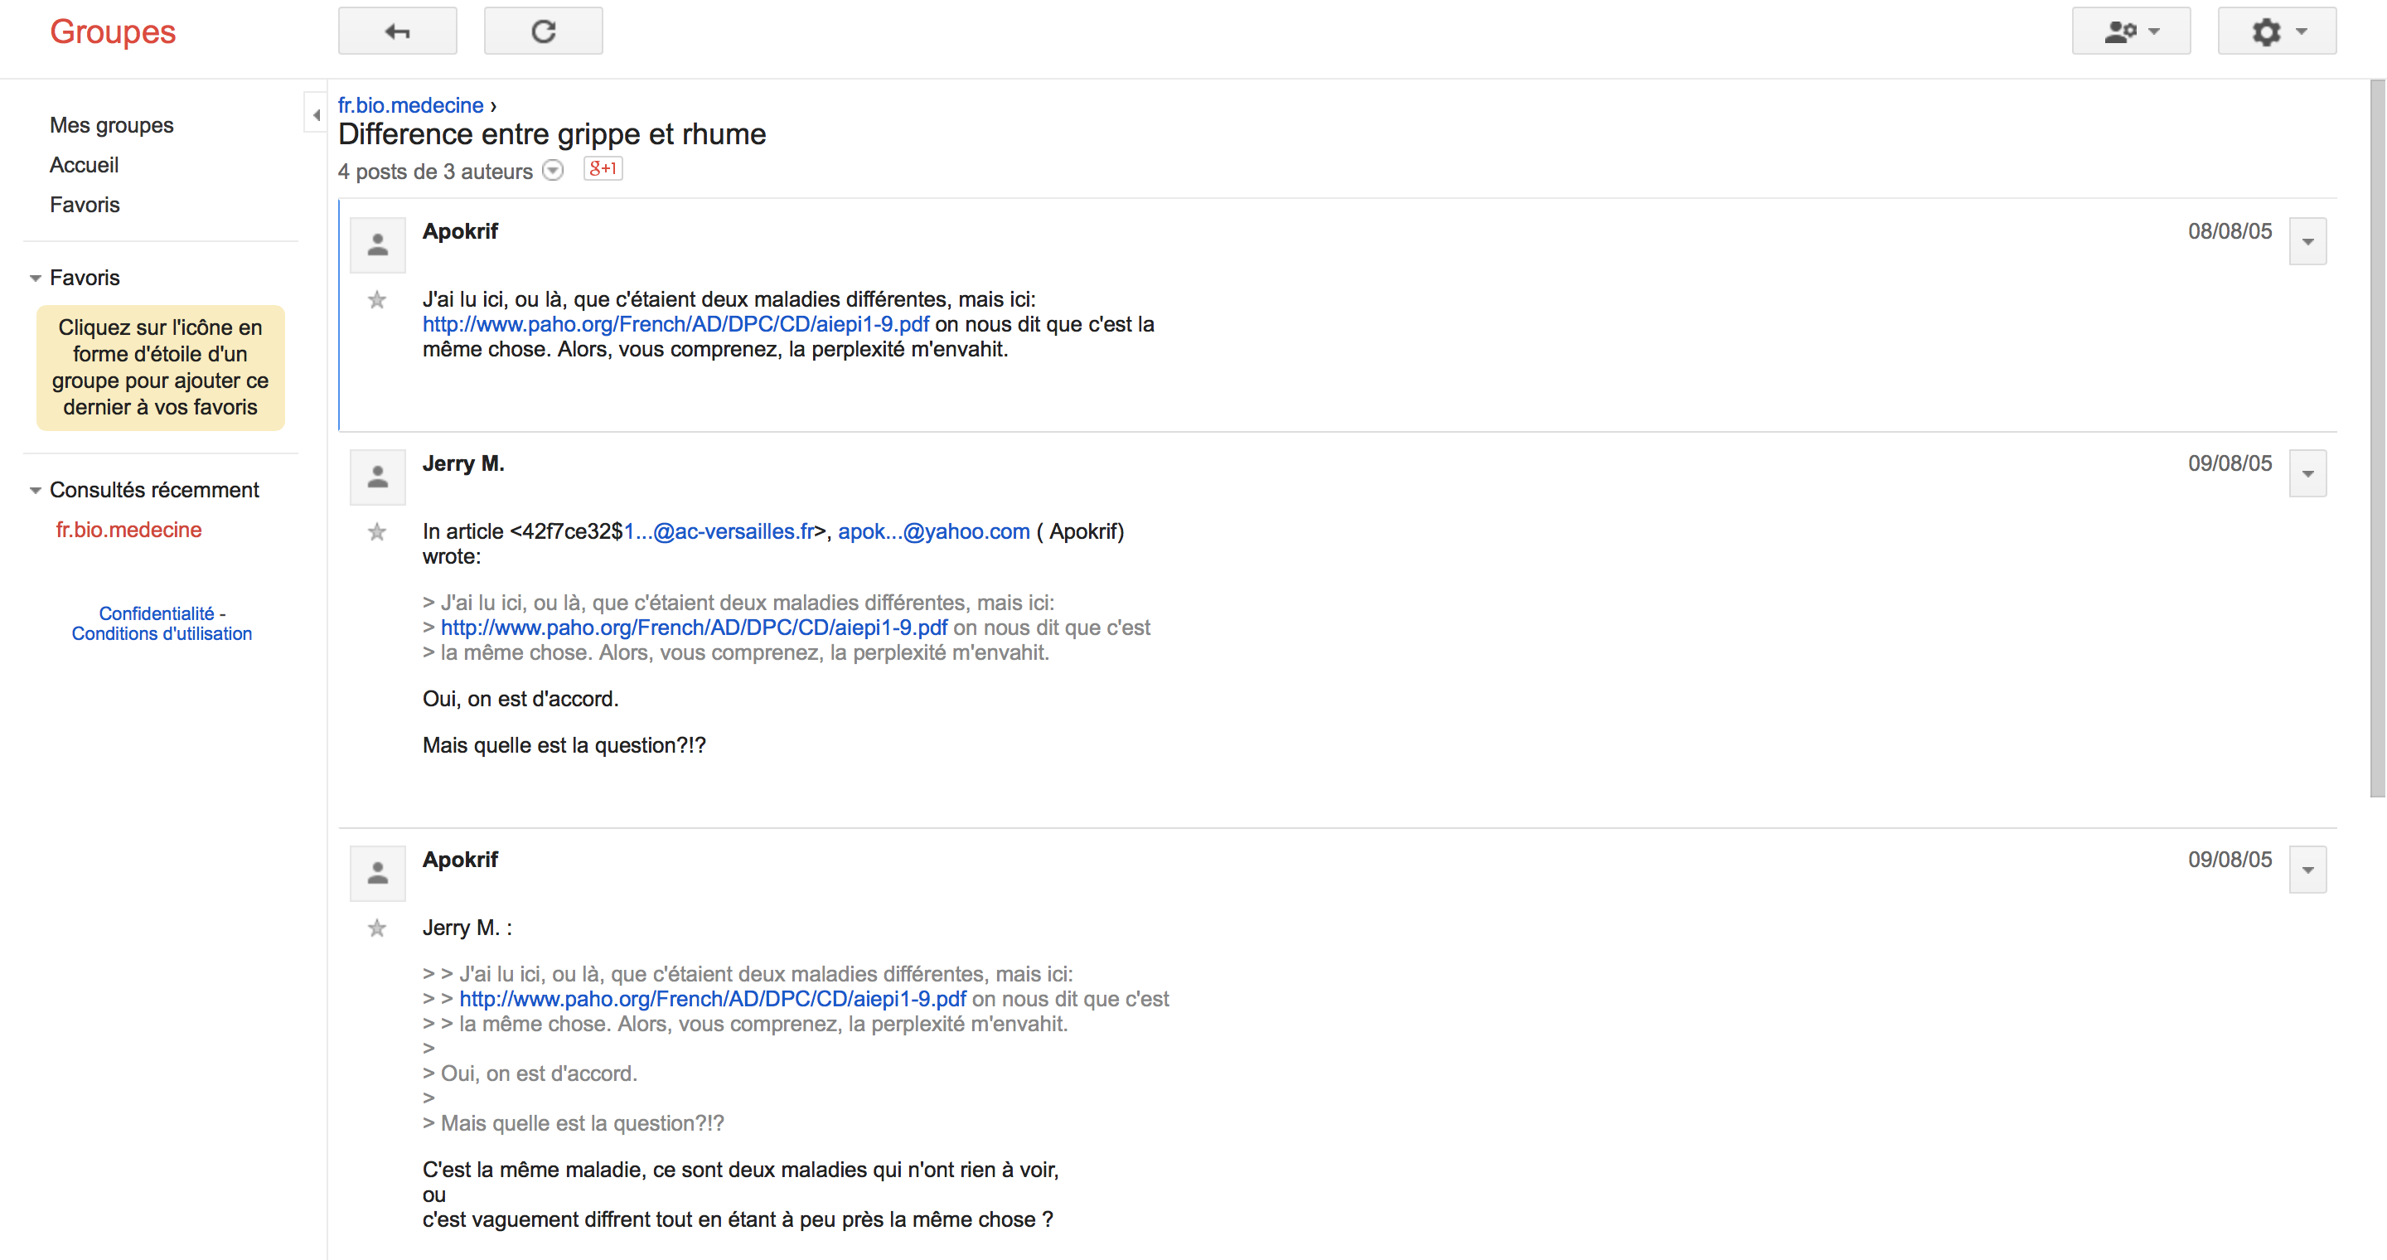Click Jerry M.'s avatar icon
Image resolution: width=2387 pixels, height=1260 pixels.
(x=378, y=477)
